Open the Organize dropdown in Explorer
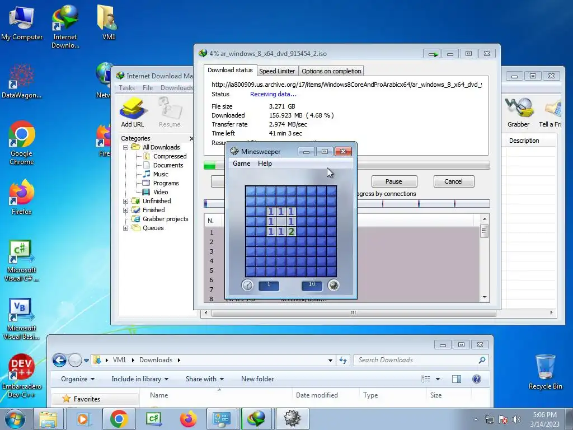Screen dimensions: 573x430 [78, 379]
